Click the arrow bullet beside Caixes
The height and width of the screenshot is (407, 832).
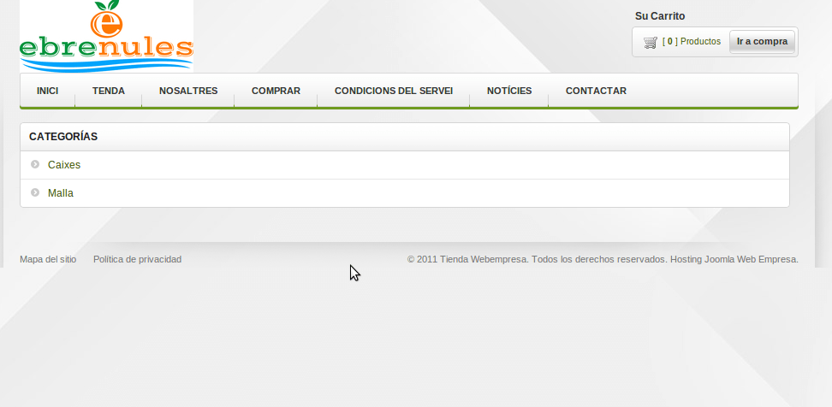click(x=35, y=164)
